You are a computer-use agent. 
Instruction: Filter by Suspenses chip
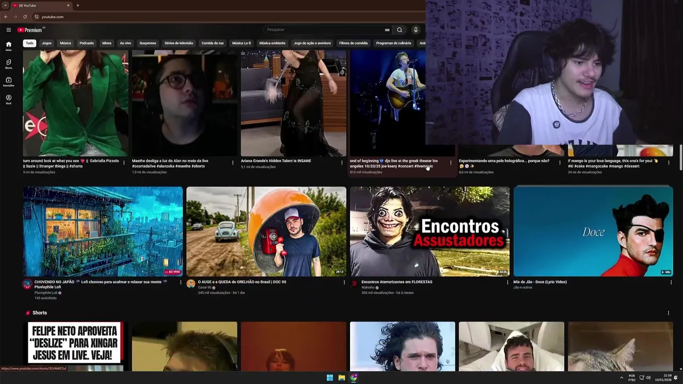click(148, 43)
